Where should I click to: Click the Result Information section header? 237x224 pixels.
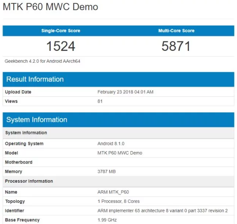click(x=118, y=79)
